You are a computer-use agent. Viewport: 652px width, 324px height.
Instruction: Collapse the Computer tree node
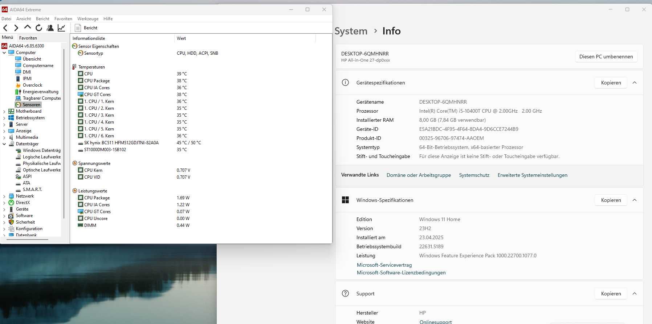(x=4, y=53)
